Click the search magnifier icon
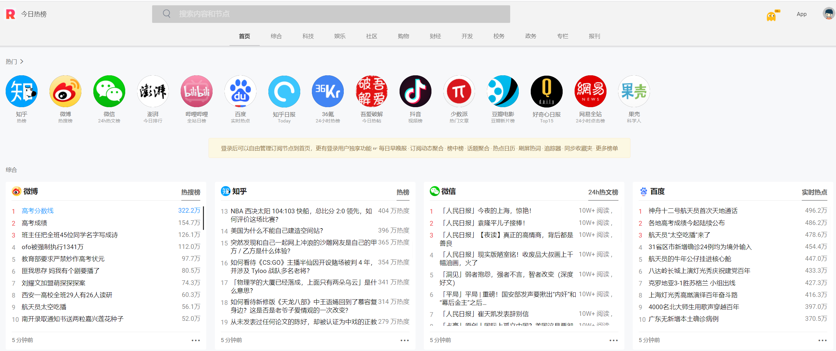The height and width of the screenshot is (351, 836). (167, 14)
